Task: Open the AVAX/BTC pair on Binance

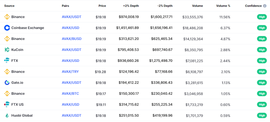Action: [x=71, y=93]
